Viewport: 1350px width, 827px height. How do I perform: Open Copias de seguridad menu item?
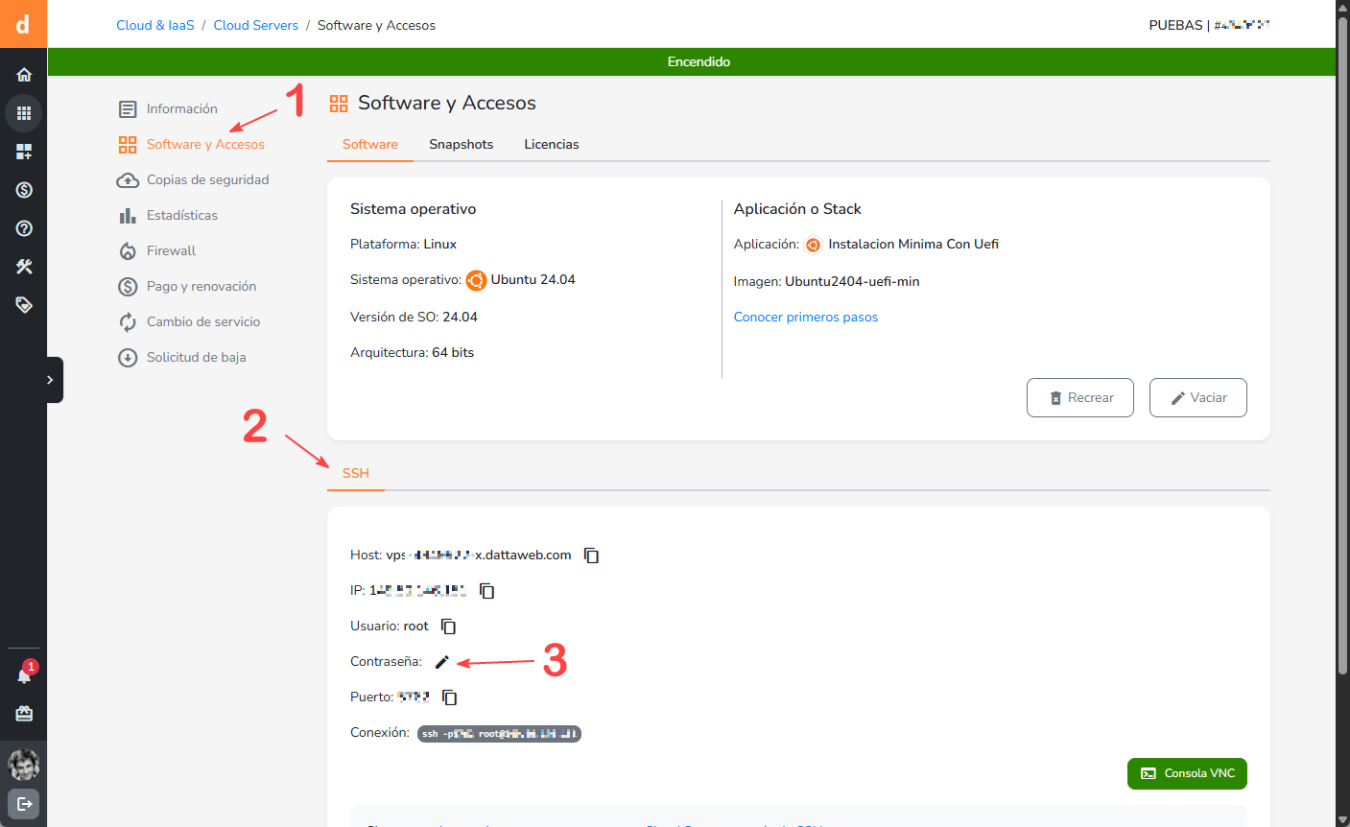coord(207,179)
